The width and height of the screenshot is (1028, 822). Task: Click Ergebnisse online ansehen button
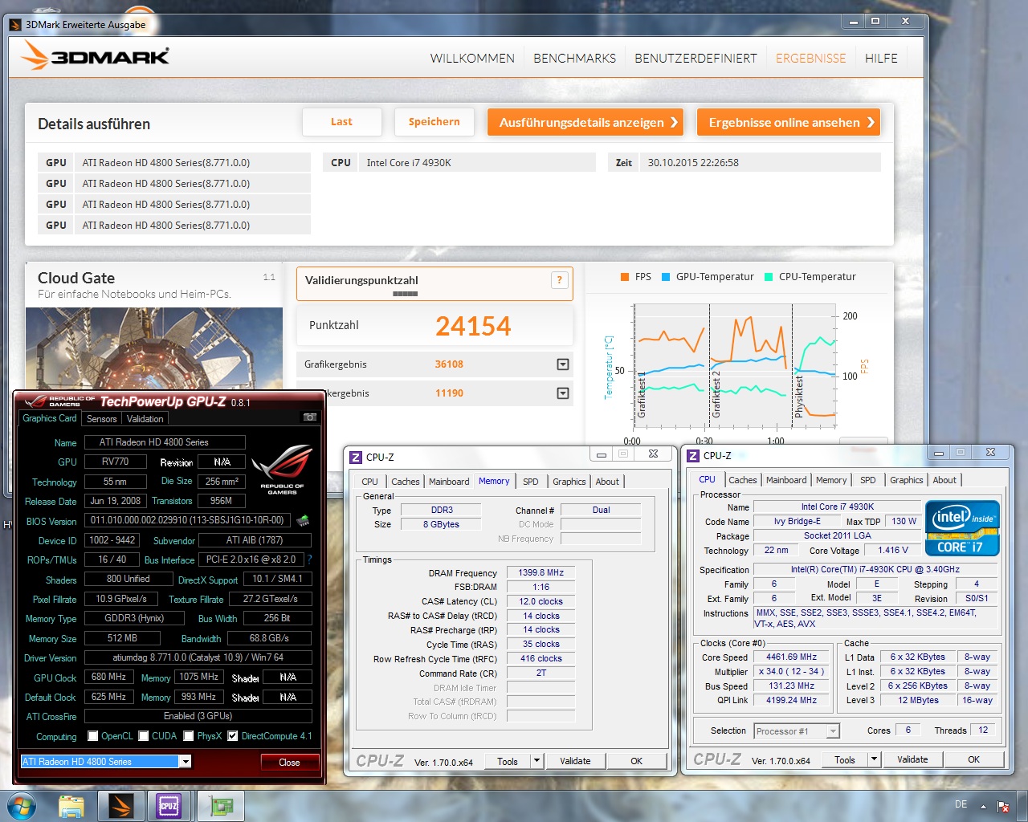[x=789, y=123]
